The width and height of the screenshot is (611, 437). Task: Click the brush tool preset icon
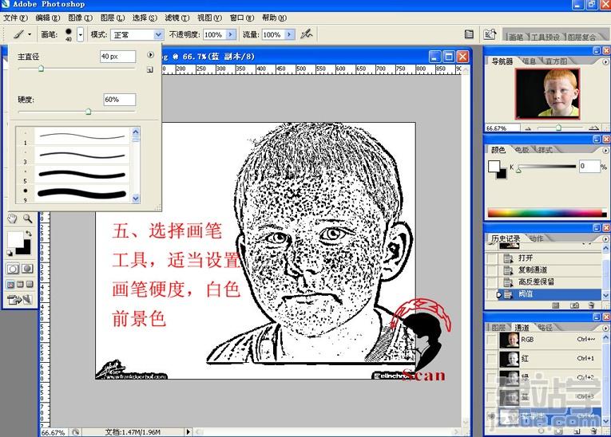click(18, 34)
